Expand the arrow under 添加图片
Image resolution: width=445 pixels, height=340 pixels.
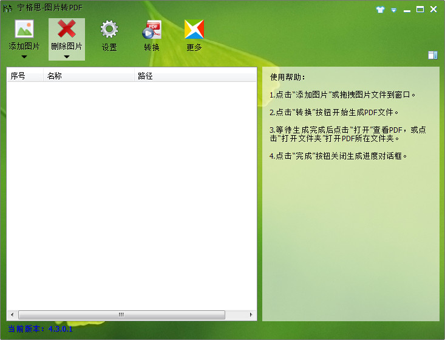tap(24, 57)
